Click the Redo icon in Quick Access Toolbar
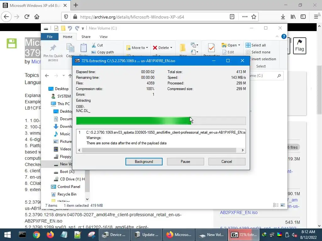This screenshot has width=322, height=241. (x=77, y=28)
